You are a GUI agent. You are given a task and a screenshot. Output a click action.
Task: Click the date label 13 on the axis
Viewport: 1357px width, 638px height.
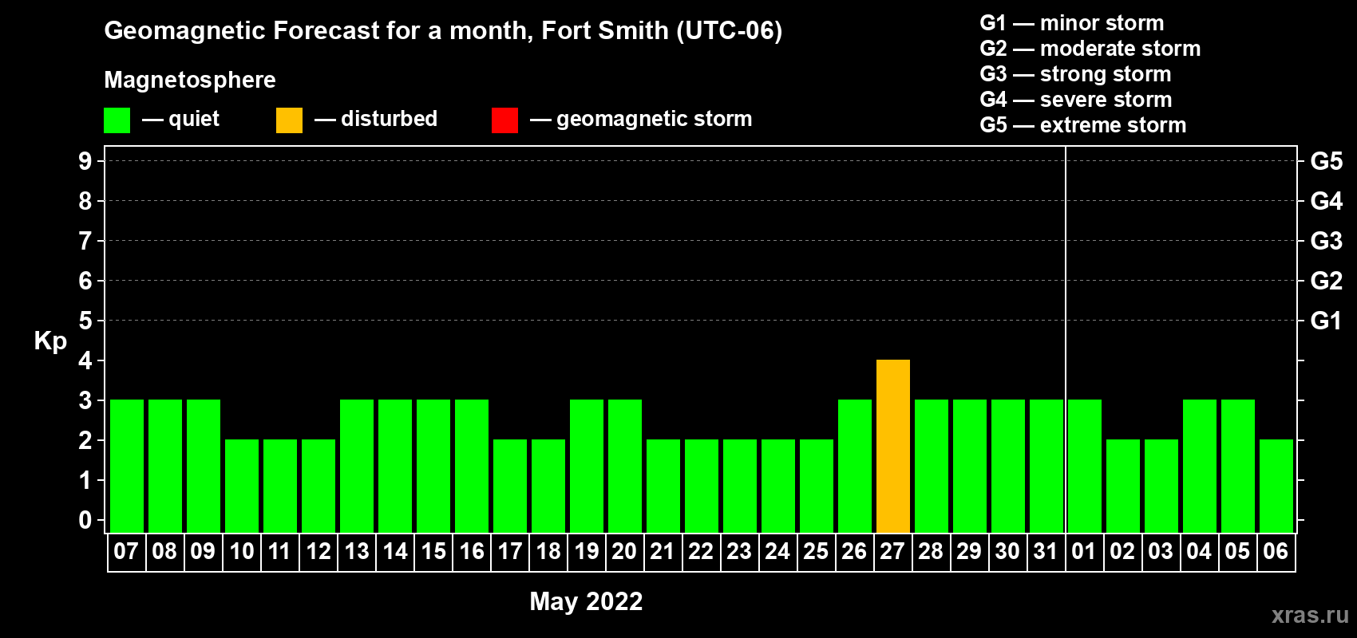click(357, 552)
